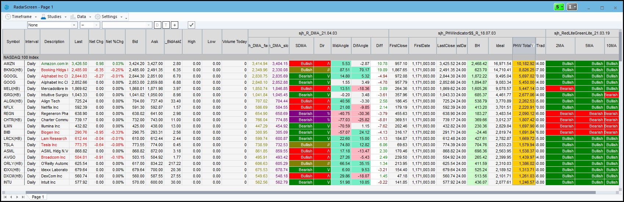Click the sort arrow on PHW Total header
Image resolution: width=624 pixels, height=202 pixels.
pos(533,46)
